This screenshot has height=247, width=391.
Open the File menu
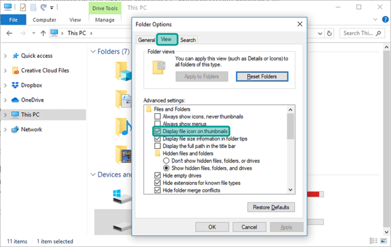coord(13,20)
